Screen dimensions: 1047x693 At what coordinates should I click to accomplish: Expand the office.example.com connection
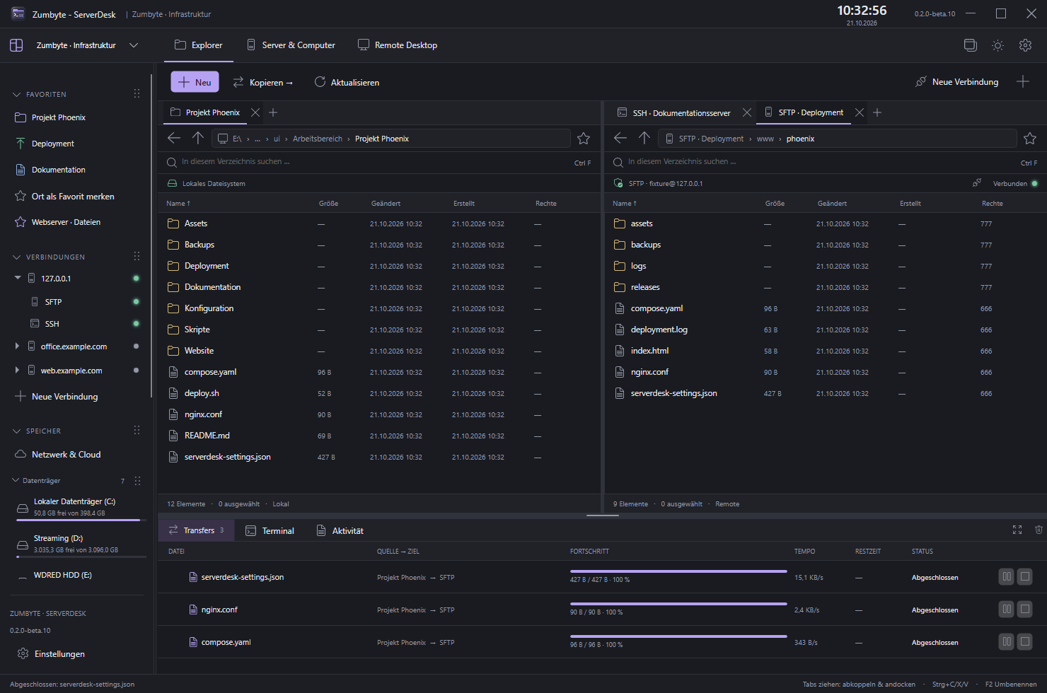tap(17, 346)
